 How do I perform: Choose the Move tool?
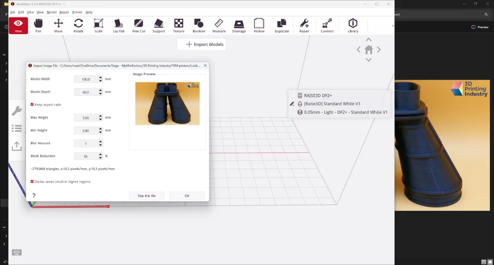tap(58, 26)
